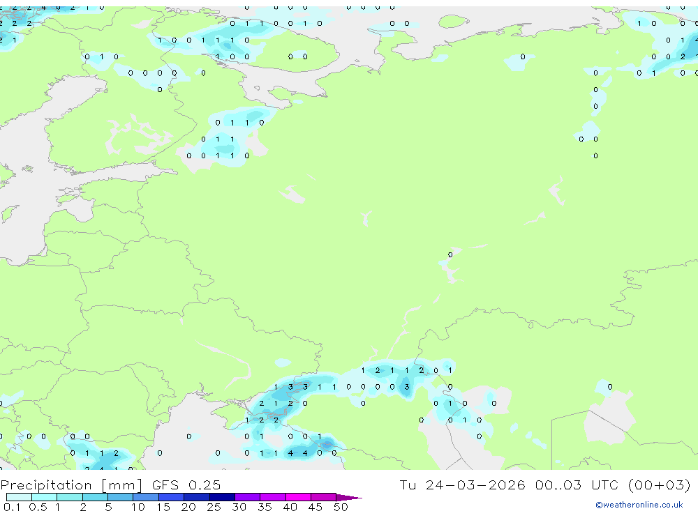This screenshot has width=698, height=511.
Task: Click the purple arrow end of the legend bar
Action: point(349,498)
